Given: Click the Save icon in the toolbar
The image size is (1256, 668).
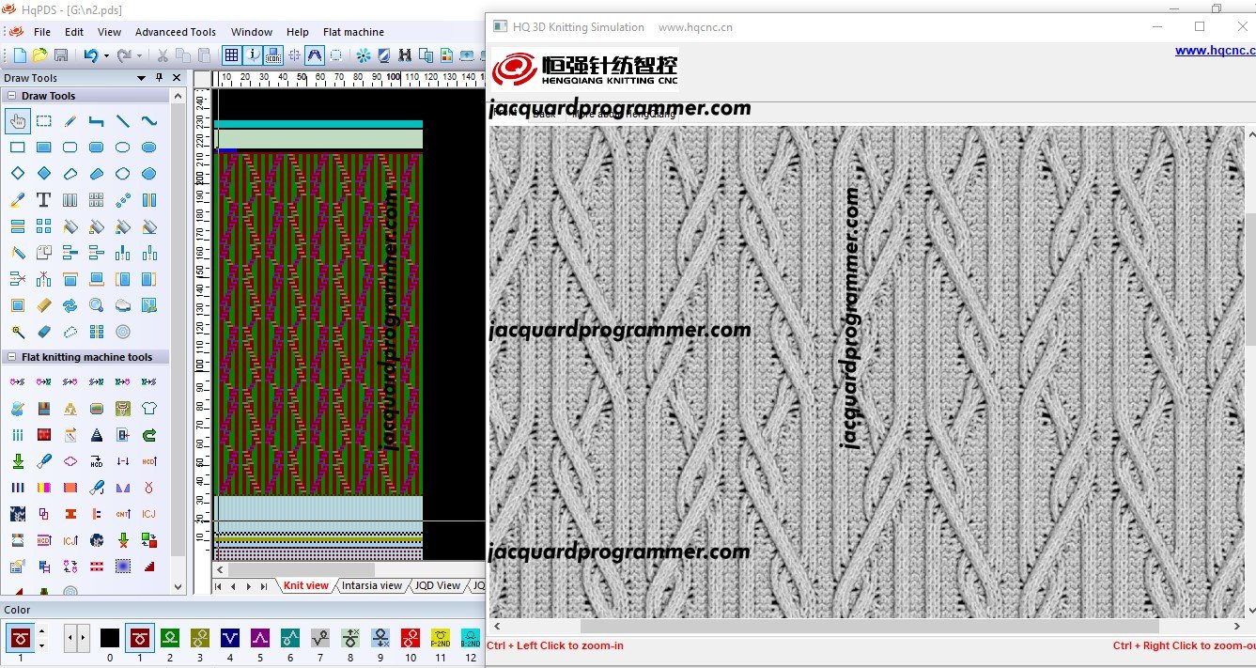Looking at the screenshot, I should (x=61, y=56).
